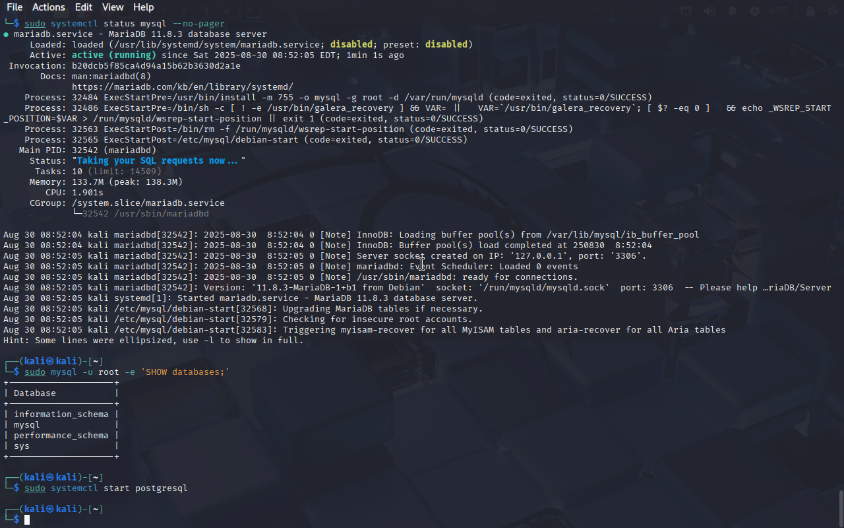Click 'Server socket created on IP' log line

click(325, 256)
